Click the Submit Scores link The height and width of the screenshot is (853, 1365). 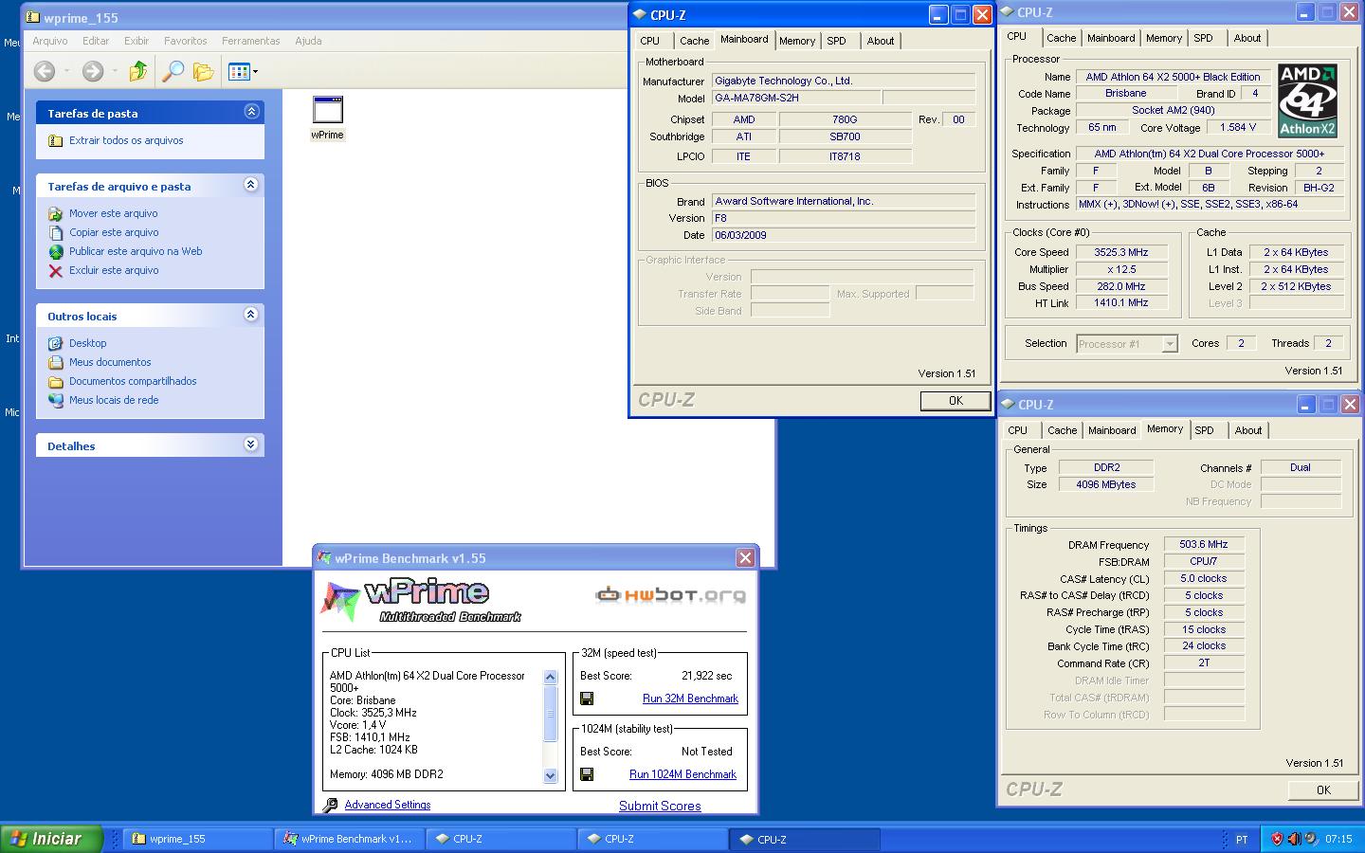(660, 806)
